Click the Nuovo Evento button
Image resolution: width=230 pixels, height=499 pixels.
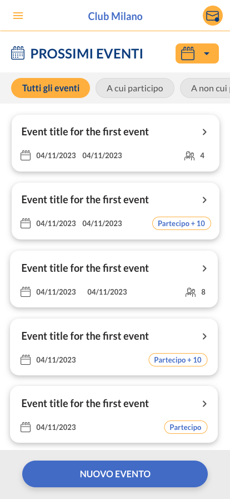tap(115, 474)
